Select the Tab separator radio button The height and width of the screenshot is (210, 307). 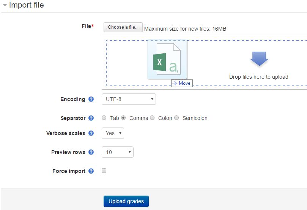tap(104, 118)
